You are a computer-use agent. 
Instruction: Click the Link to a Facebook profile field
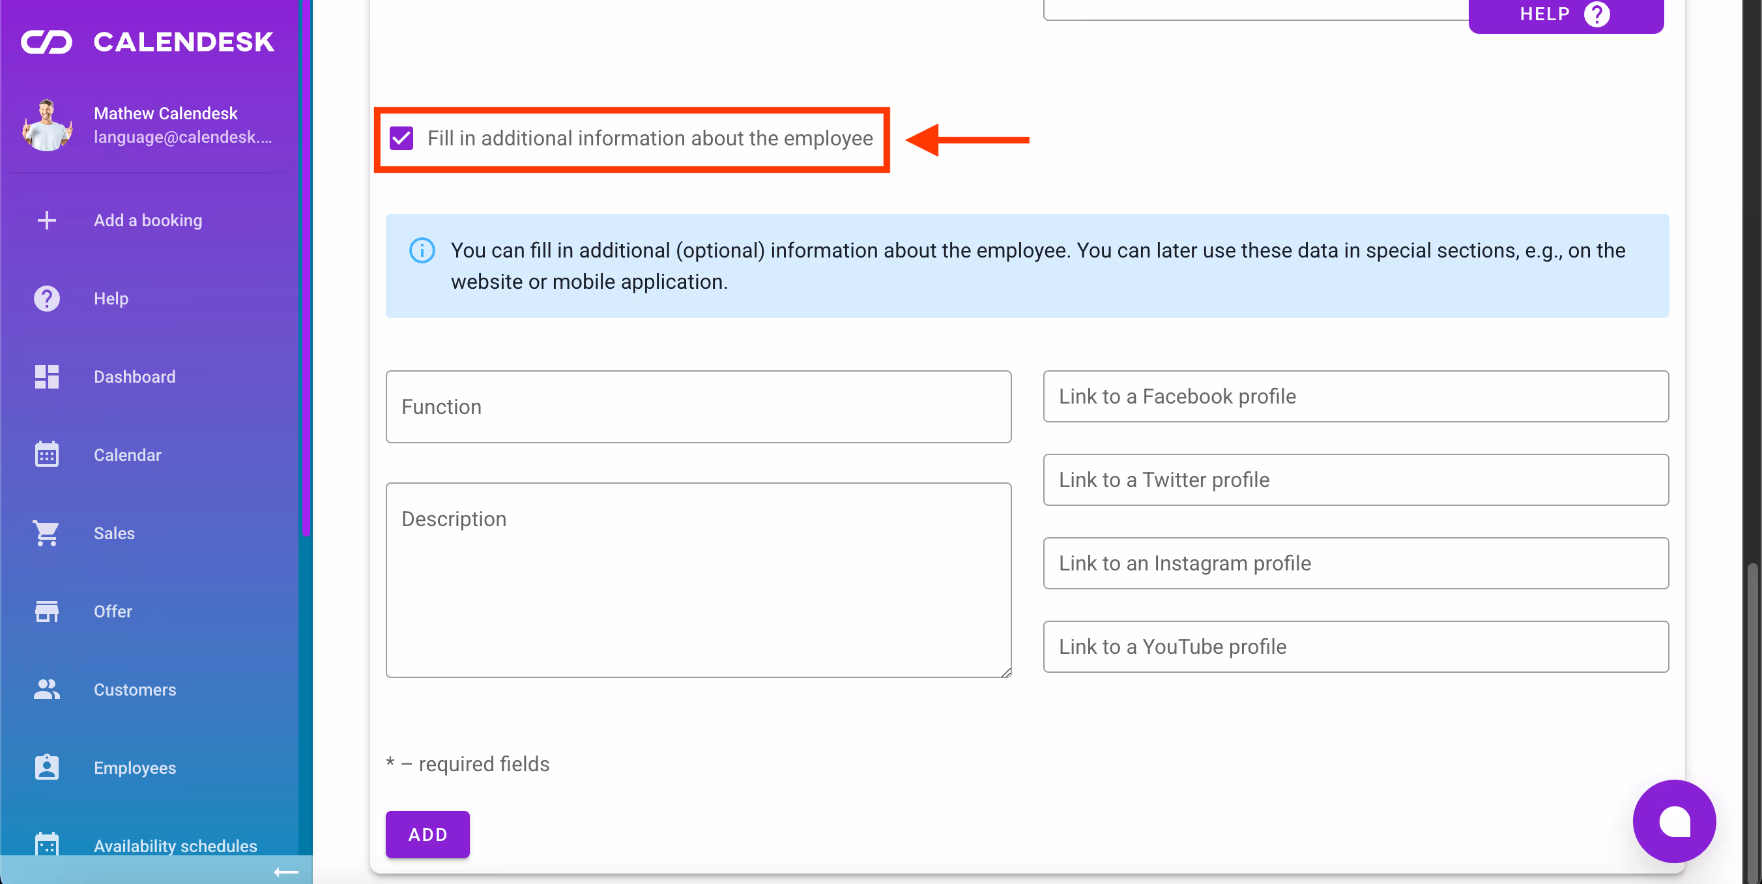point(1355,396)
